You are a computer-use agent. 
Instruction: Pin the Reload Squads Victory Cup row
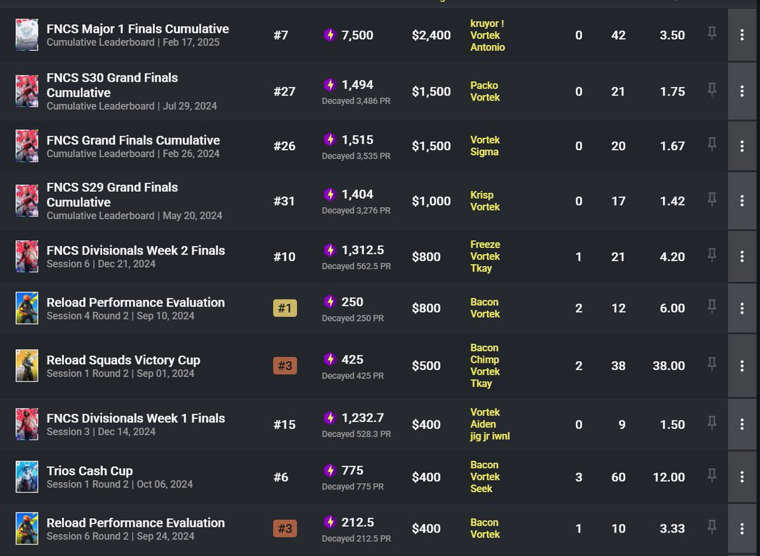[712, 365]
